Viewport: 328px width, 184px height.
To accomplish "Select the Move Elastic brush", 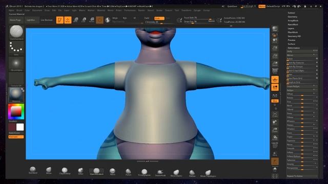I will (x=176, y=173).
